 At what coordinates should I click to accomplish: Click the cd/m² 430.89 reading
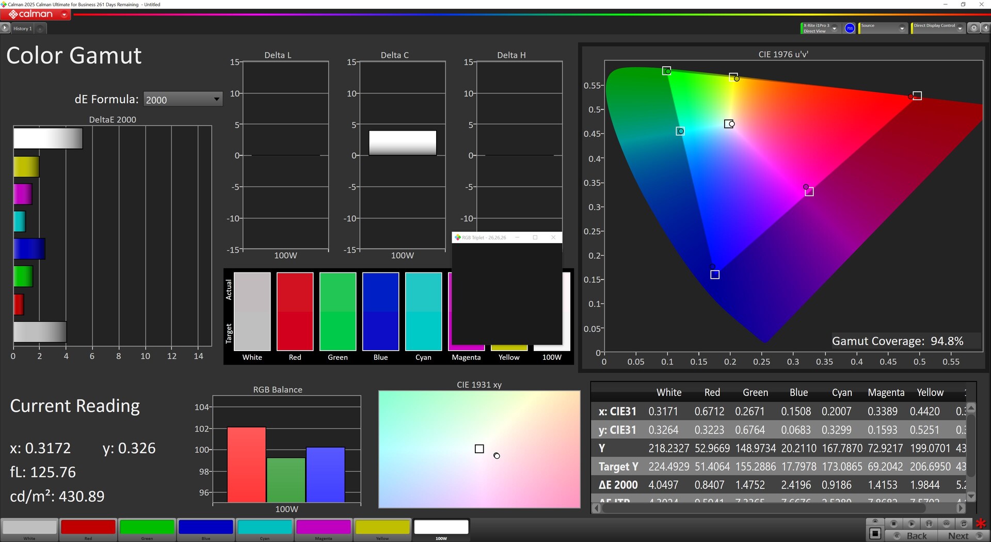57,497
